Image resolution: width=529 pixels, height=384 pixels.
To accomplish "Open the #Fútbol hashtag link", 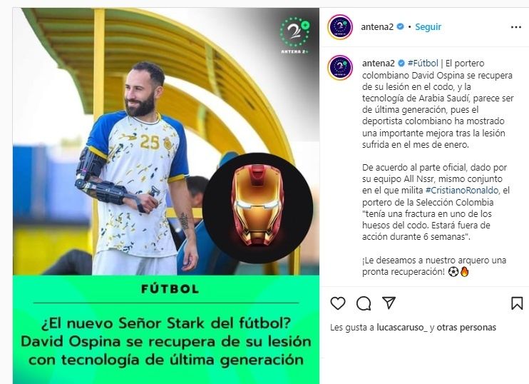I will (x=423, y=63).
